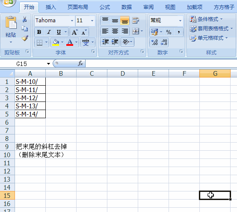Open the Underline style dropdown arrow
The width and height of the screenshot is (237, 212).
65,32
